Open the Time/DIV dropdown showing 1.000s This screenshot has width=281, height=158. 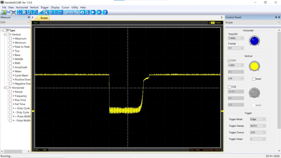(236, 38)
